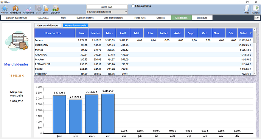261x139 pixels.
Task: Select the Mintos row
Action: coord(144,50)
